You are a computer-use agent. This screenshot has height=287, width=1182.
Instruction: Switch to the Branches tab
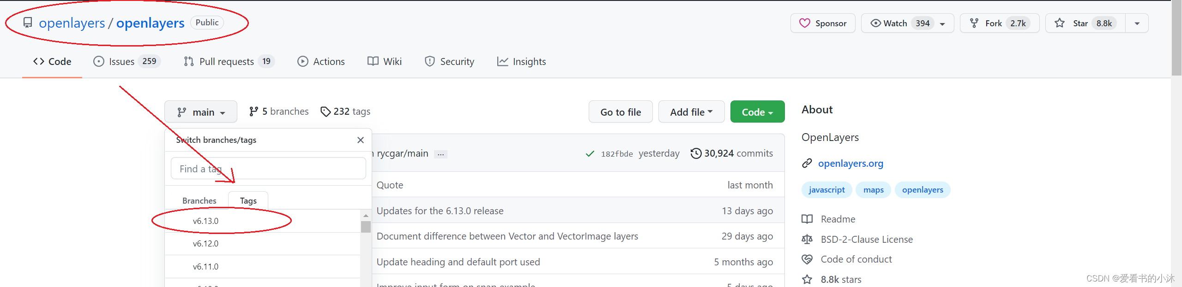(199, 201)
